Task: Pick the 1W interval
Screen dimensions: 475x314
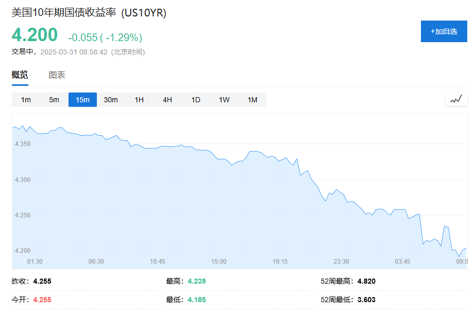Action: coord(224,100)
